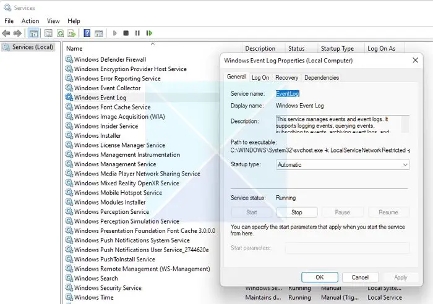Switch to the General tab
This screenshot has height=304, width=433.
236,77
